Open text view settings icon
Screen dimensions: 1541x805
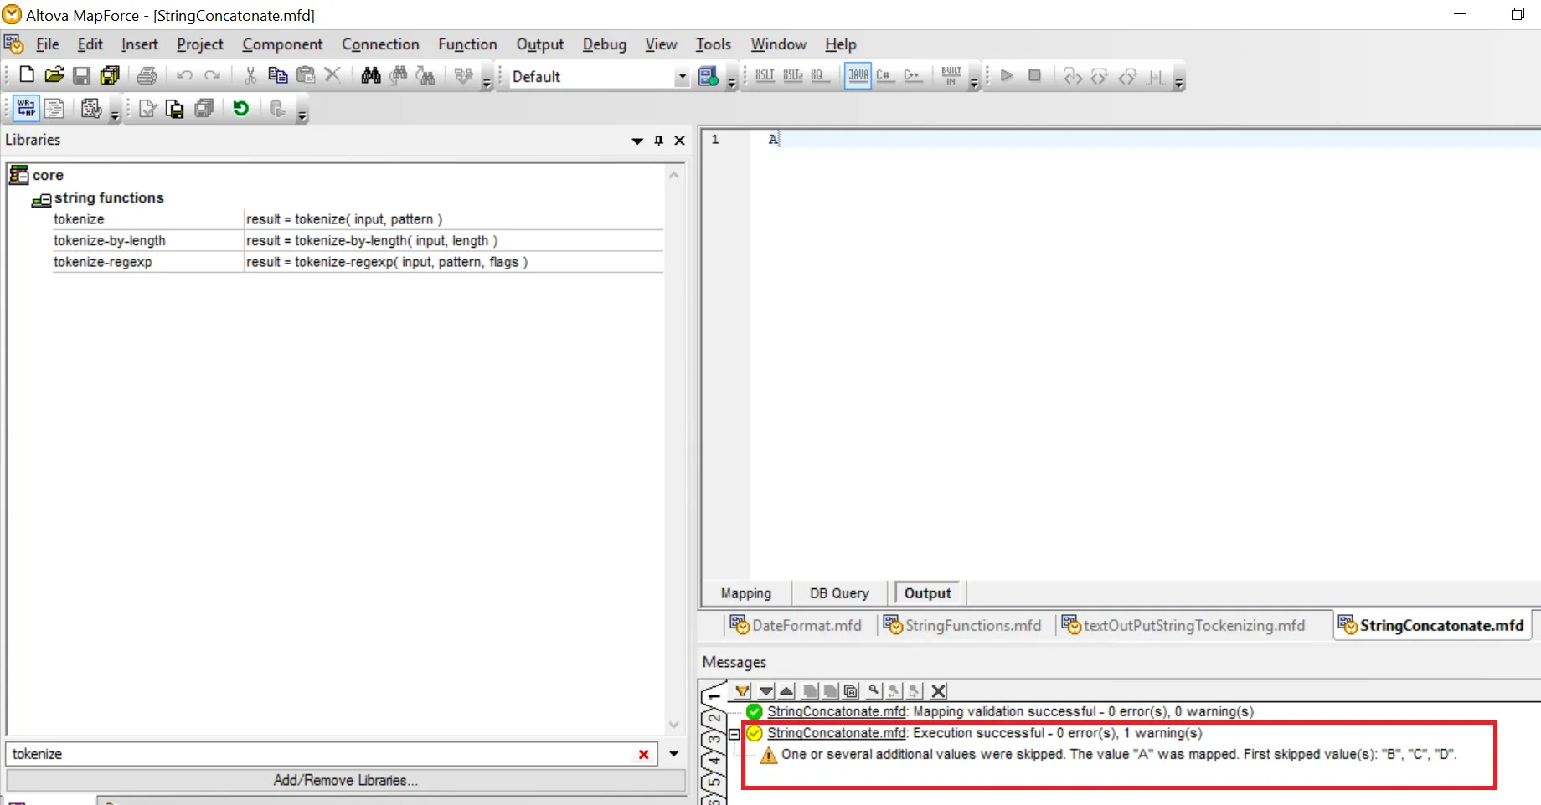[x=91, y=108]
